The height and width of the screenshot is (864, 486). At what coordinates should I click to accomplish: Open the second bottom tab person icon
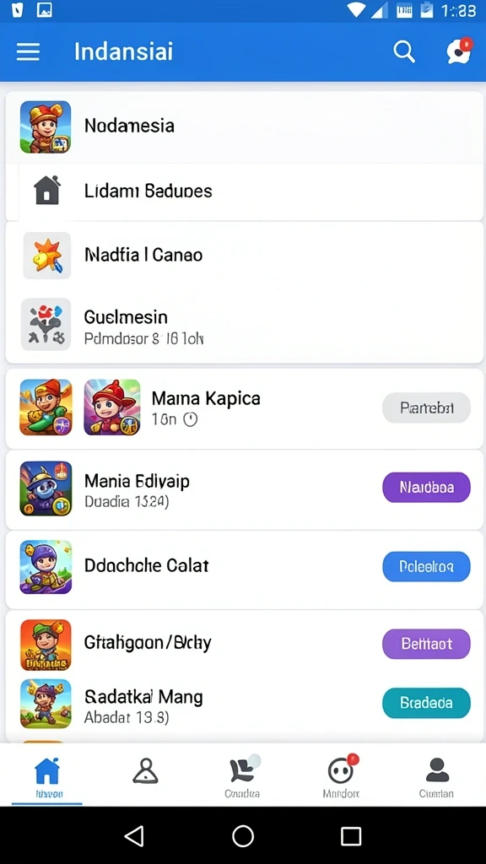145,771
